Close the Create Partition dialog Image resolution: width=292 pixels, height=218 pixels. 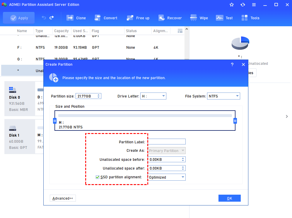pyautogui.click(x=243, y=64)
